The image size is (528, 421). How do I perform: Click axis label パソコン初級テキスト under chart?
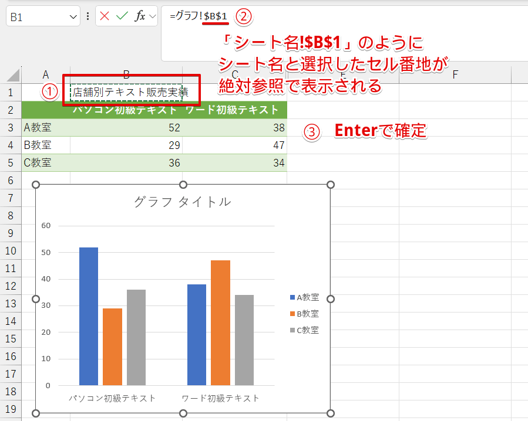112,398
